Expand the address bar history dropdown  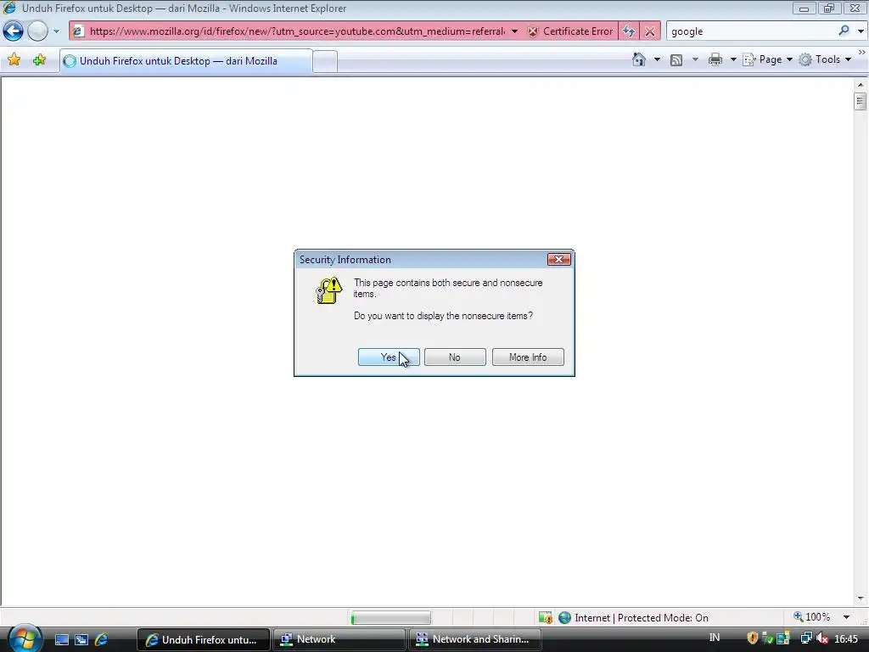pyautogui.click(x=515, y=31)
